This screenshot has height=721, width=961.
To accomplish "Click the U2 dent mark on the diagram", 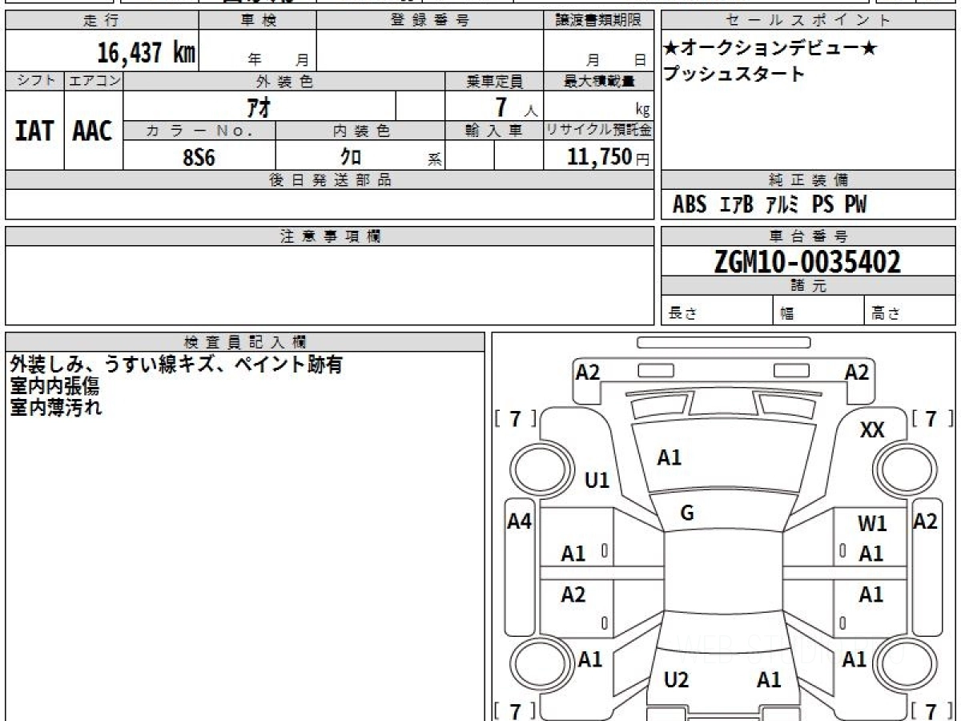I will pos(677,680).
